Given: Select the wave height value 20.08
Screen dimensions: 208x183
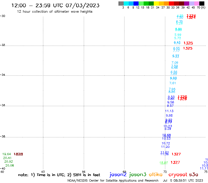Looking at the screenshot, I should [x=10, y=166].
